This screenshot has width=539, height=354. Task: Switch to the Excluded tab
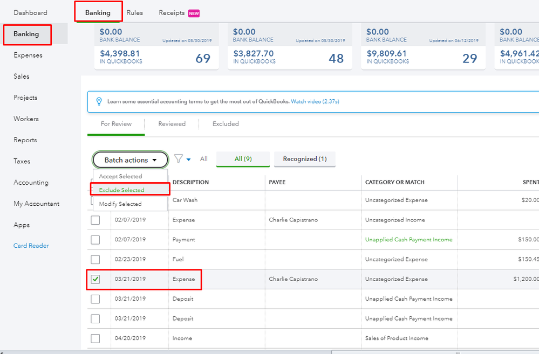point(226,124)
